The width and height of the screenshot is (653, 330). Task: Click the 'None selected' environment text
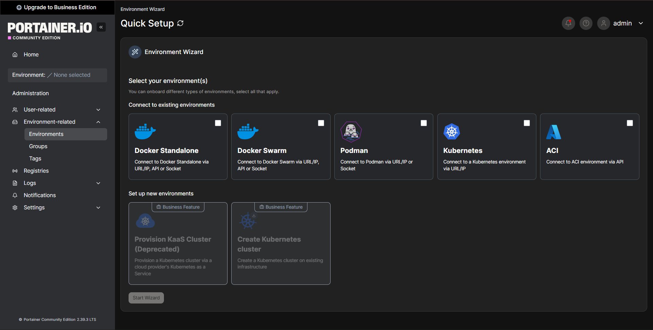pyautogui.click(x=72, y=75)
